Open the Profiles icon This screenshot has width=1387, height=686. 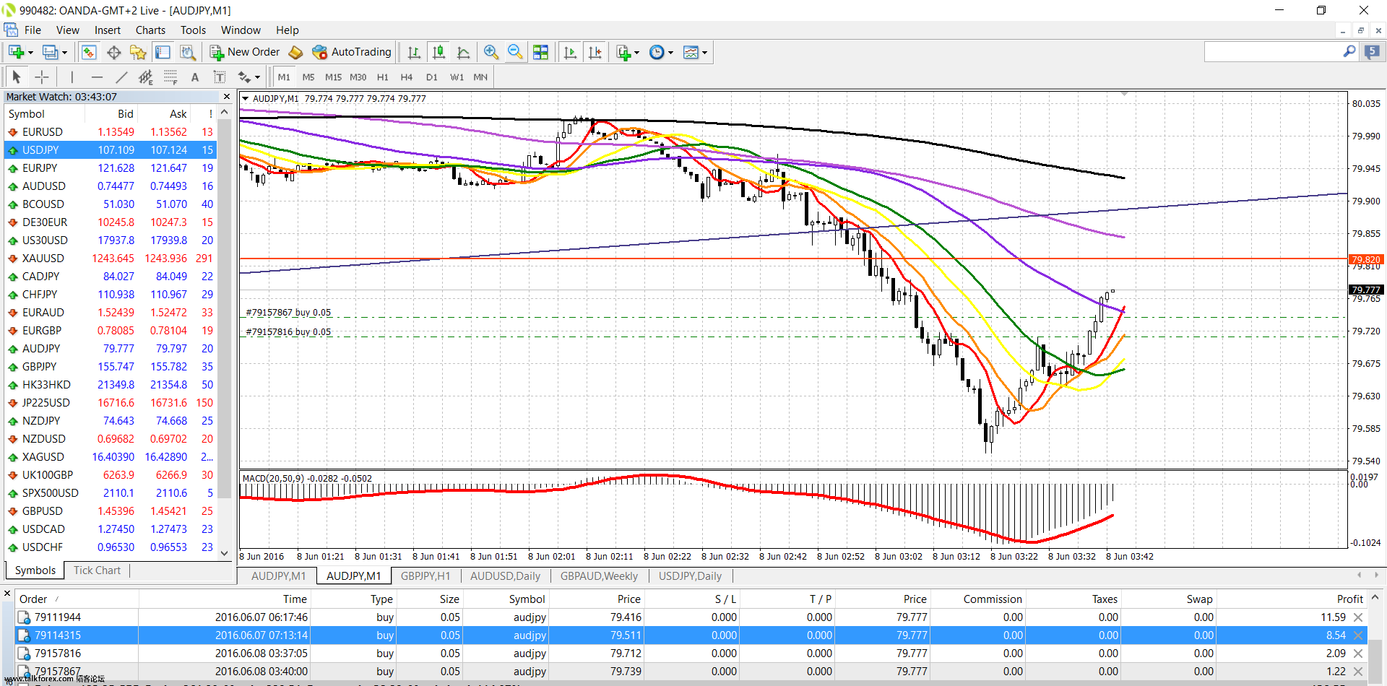pyautogui.click(x=50, y=52)
